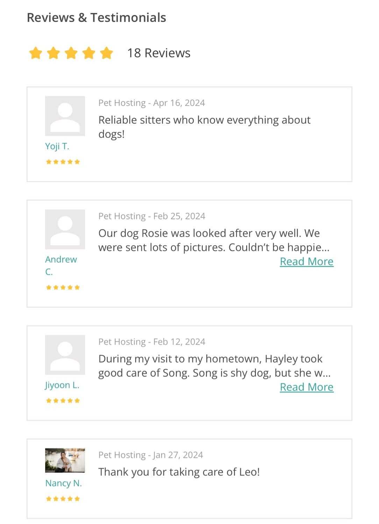379x524 pixels.
Task: Expand Jiyoon L.'s review with Read More
Action: tap(307, 387)
